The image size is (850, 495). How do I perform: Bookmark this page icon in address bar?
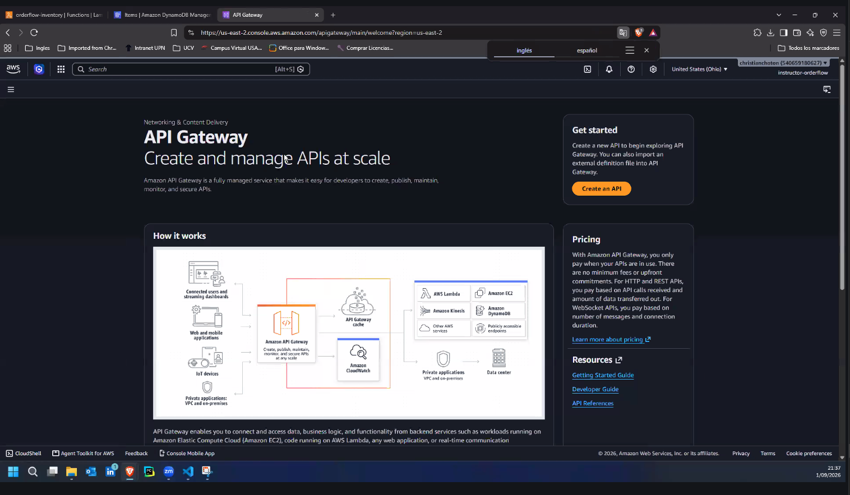click(x=174, y=33)
